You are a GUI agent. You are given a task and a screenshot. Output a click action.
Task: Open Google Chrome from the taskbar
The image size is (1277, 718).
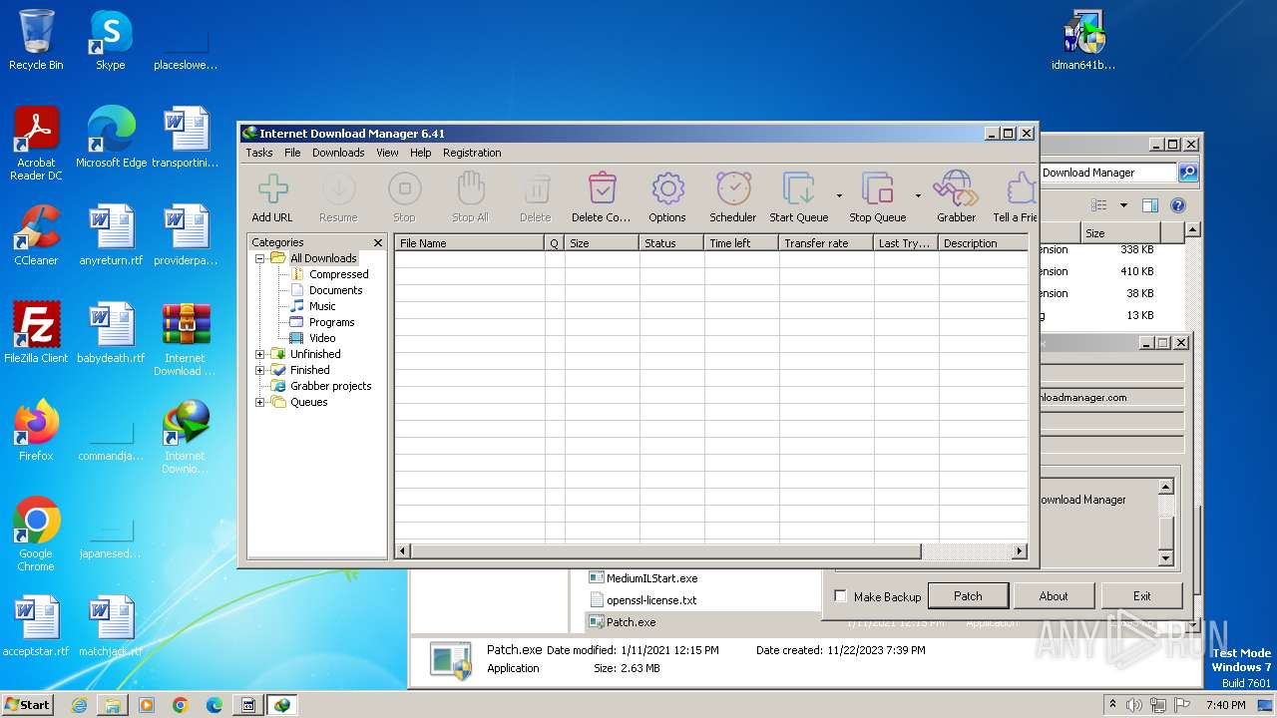(180, 705)
